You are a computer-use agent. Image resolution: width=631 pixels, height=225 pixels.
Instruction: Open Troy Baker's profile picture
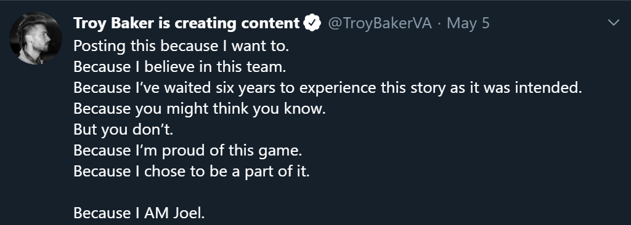35,38
